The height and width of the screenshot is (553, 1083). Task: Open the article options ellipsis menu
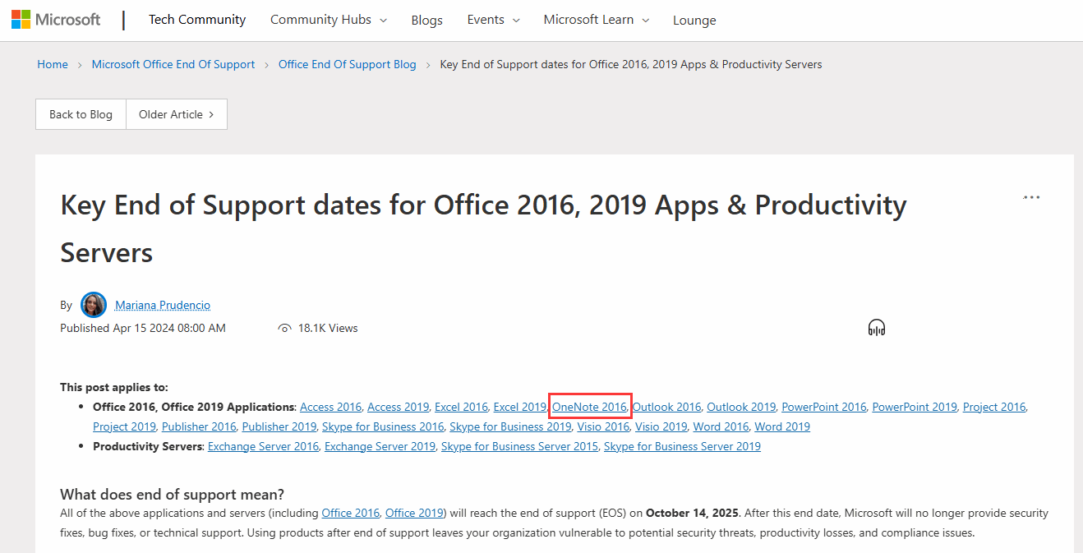pos(1031,197)
